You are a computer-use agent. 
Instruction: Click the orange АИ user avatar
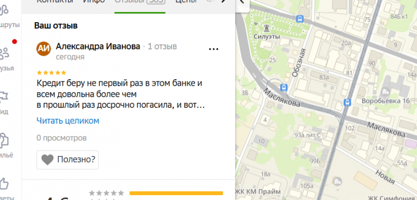[43, 49]
